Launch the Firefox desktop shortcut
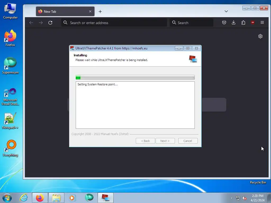This screenshot has width=271, height=203. 10,38
